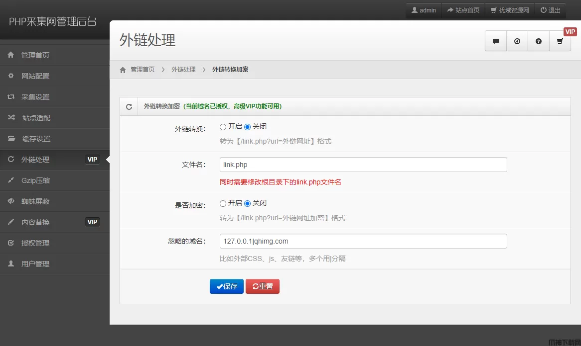
Task: Click the home icon in the breadcrumb
Action: click(123, 70)
